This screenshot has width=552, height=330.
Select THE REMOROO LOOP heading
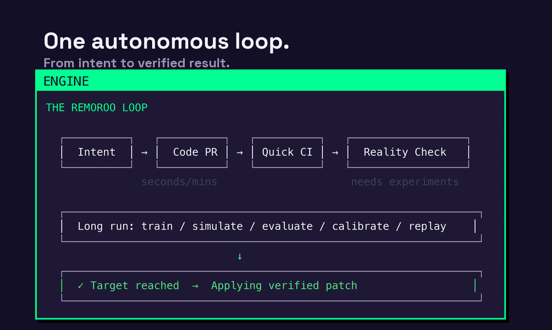point(96,107)
